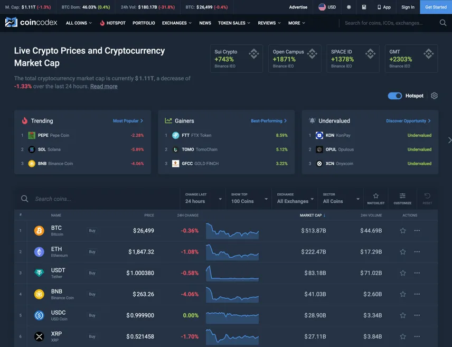
Task: Click the Reset filters button
Action: point(427,199)
